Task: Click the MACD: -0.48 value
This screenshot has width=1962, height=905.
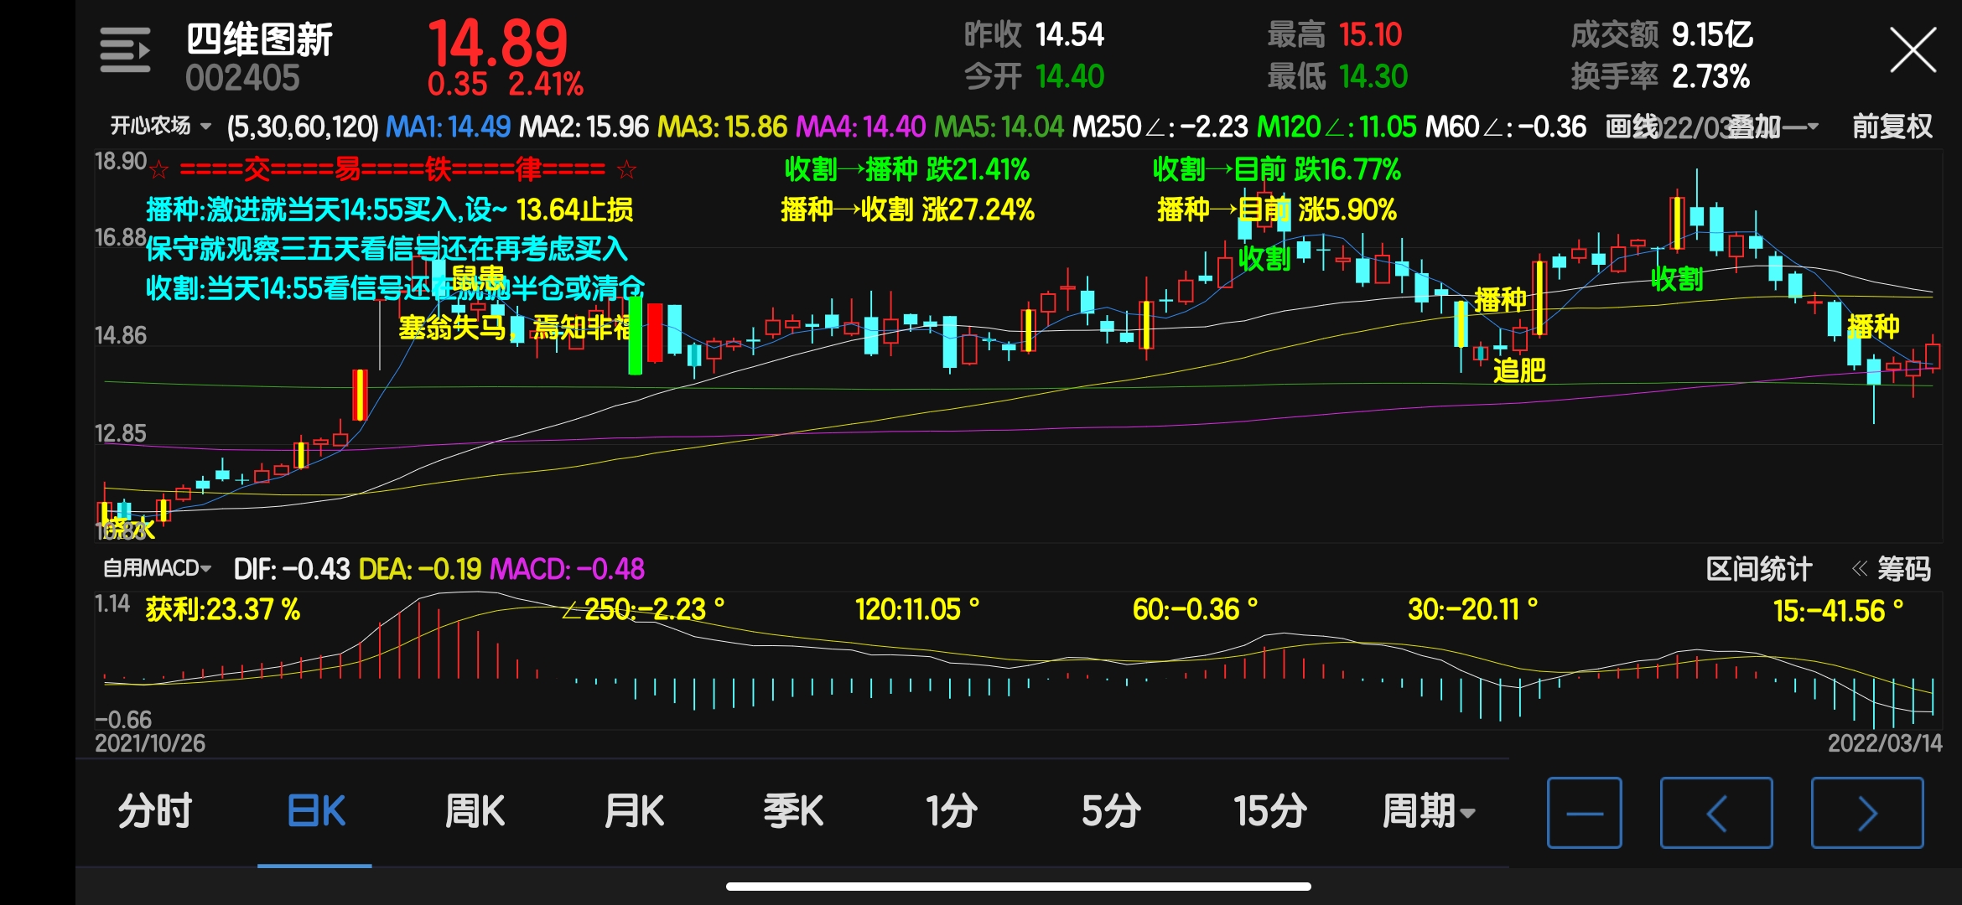Action: (568, 569)
